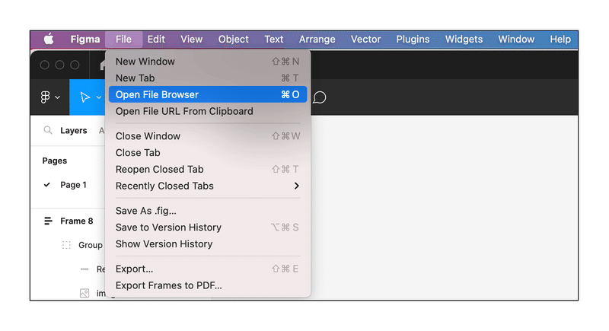Click the Frame 8 auto layout icon
This screenshot has width=609, height=331.
click(x=48, y=221)
